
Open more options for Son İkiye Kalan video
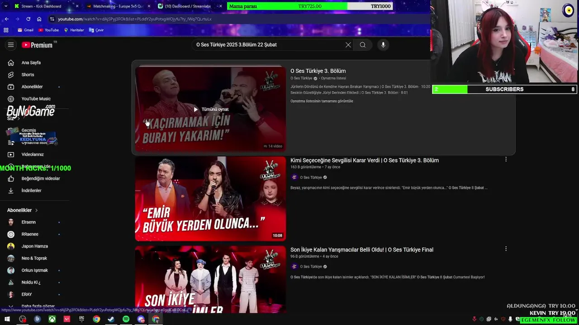[x=506, y=249]
